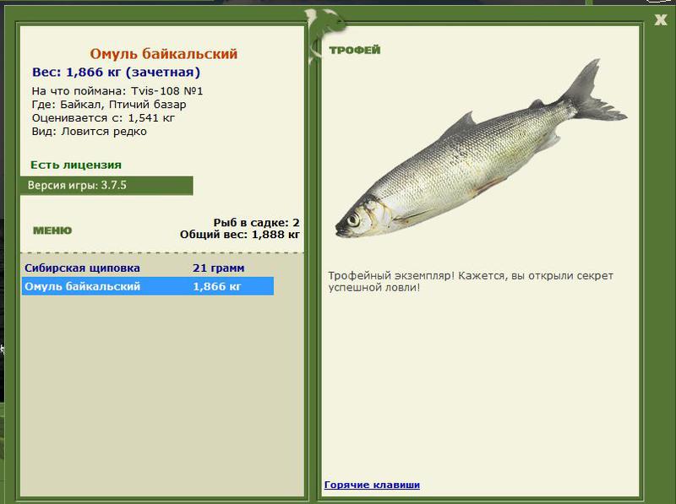
Task: Click the 1,866 кг value in highlighted row
Action: point(217,286)
